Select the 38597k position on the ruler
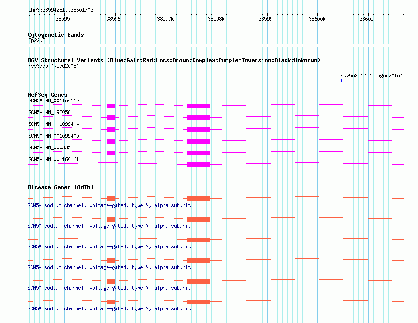Image resolution: width=418 pixels, height=323 pixels. (165, 19)
